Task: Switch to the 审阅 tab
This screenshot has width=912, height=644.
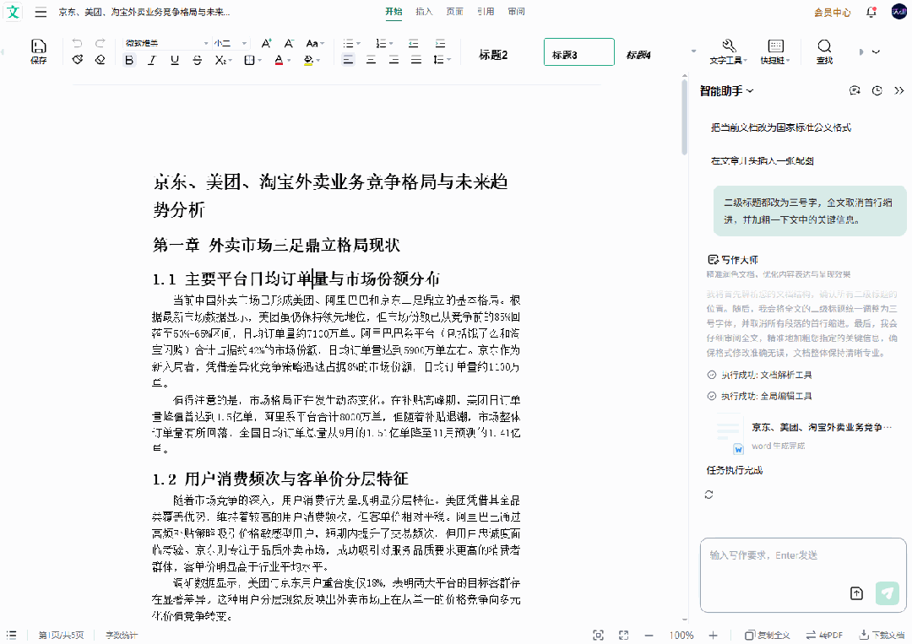Action: [516, 12]
